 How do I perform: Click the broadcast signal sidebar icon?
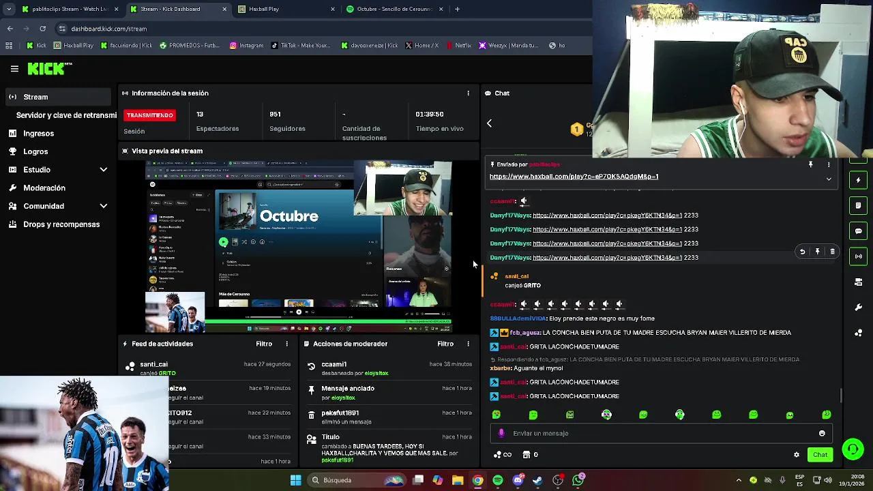click(859, 256)
